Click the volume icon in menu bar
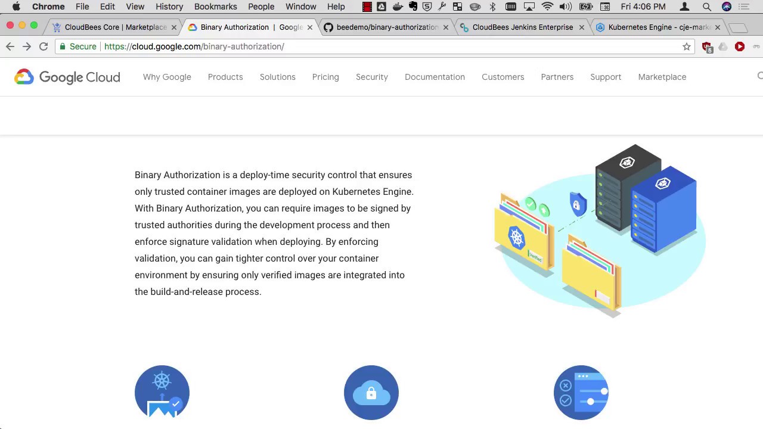 [566, 7]
